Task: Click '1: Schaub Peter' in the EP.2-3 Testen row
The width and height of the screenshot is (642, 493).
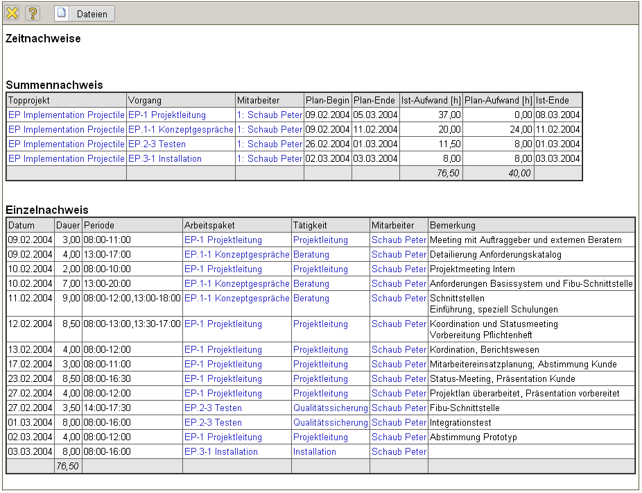Action: [270, 144]
